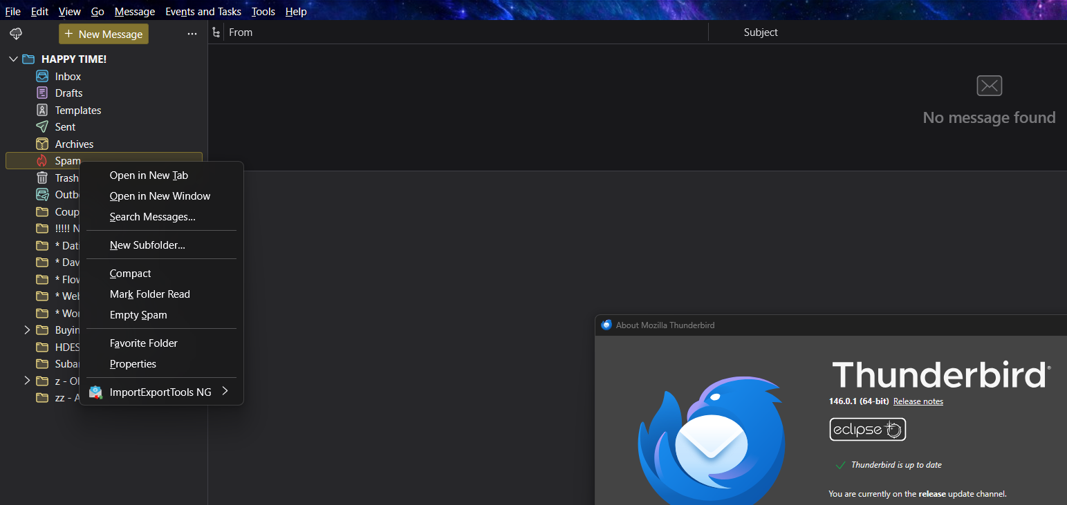Click the Trash bin icon
Viewport: 1067px width, 505px height.
(x=42, y=178)
